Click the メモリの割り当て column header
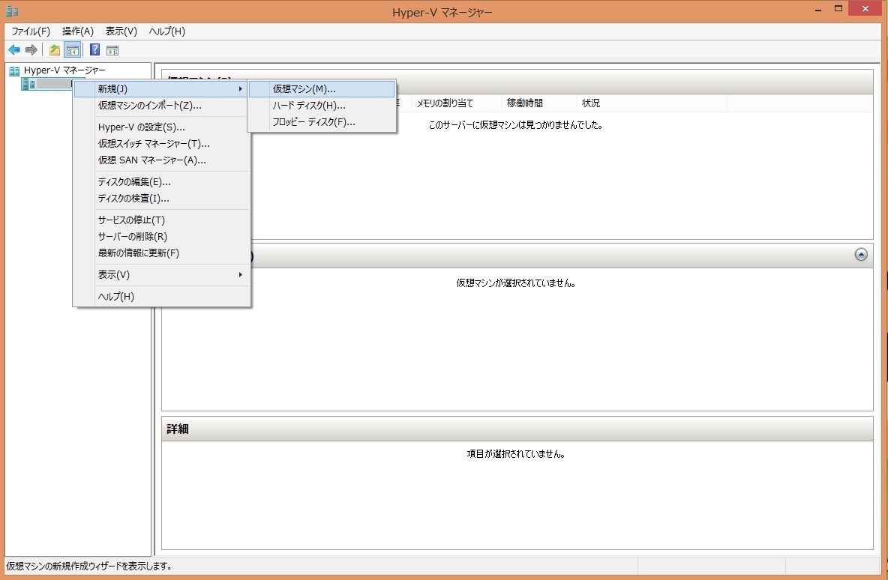 [445, 103]
